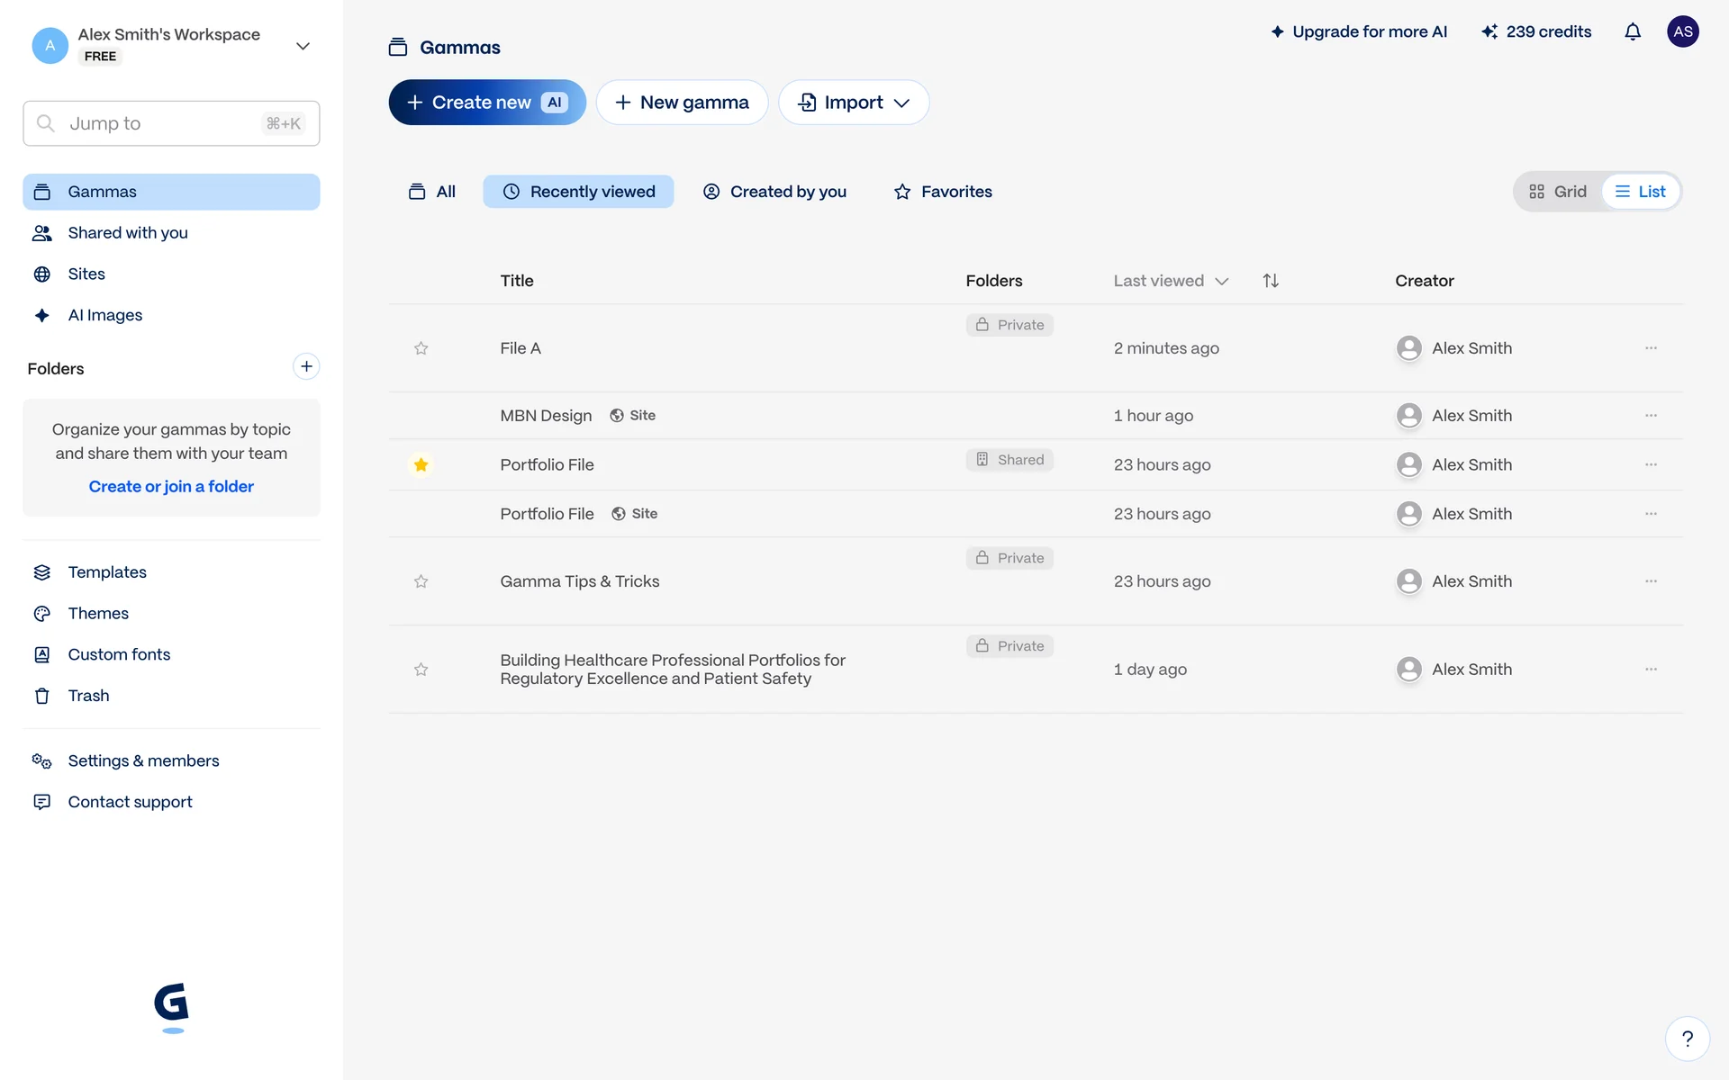The width and height of the screenshot is (1729, 1080).
Task: Open more options for MBN Design row
Action: point(1650,416)
